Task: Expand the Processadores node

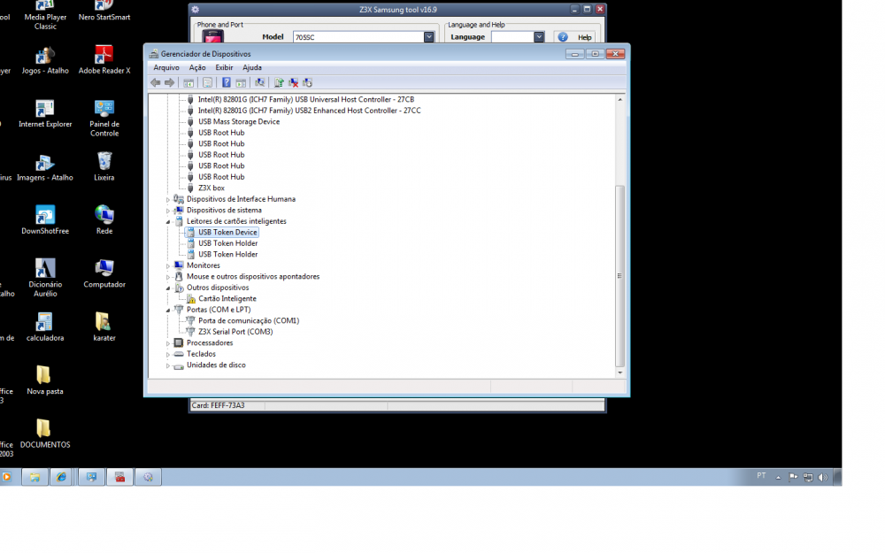Action: (x=167, y=343)
